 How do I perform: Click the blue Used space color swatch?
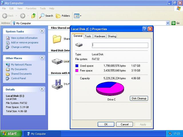coord(77,66)
